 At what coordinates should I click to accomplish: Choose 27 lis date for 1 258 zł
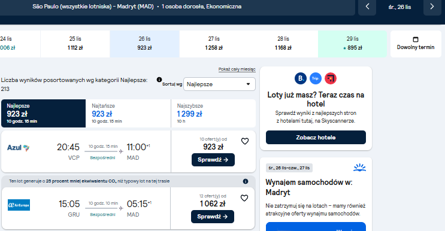[x=214, y=44]
